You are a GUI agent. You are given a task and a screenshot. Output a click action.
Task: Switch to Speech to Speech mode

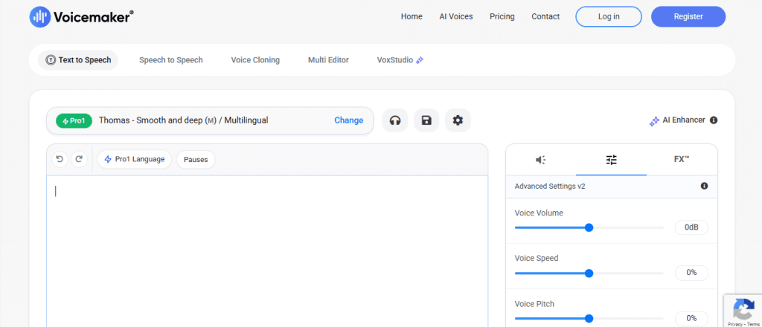pos(171,60)
